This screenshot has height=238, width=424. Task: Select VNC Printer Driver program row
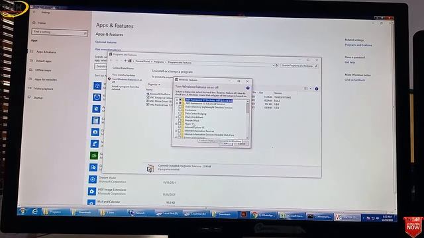click(x=159, y=104)
